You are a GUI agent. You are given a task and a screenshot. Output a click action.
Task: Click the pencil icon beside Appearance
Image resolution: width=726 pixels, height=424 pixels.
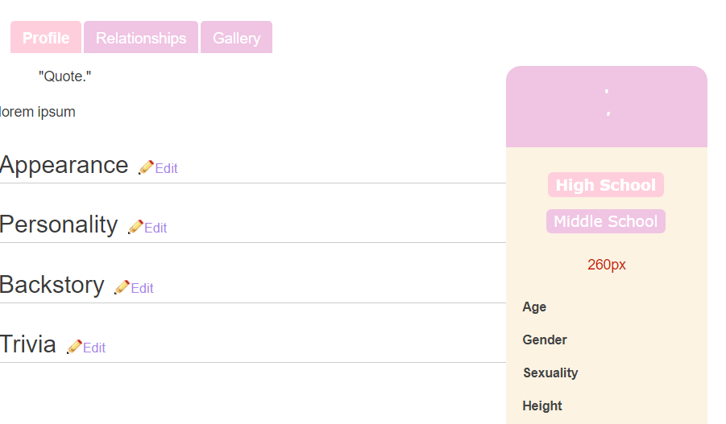[x=146, y=167]
